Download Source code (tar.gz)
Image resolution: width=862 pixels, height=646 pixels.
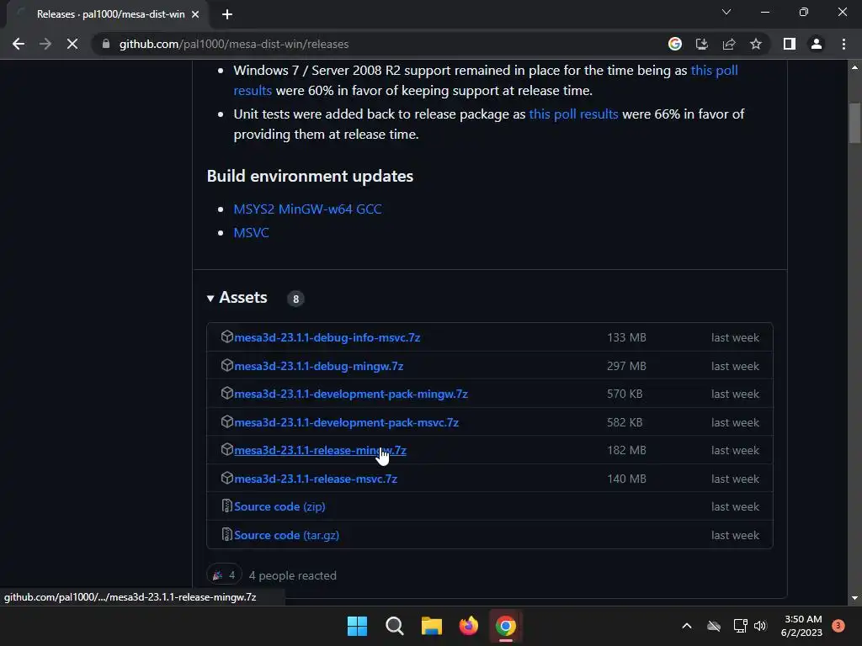pos(286,535)
